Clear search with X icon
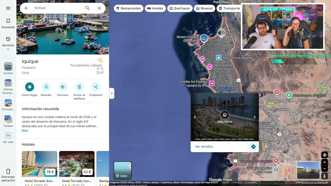 pyautogui.click(x=99, y=8)
